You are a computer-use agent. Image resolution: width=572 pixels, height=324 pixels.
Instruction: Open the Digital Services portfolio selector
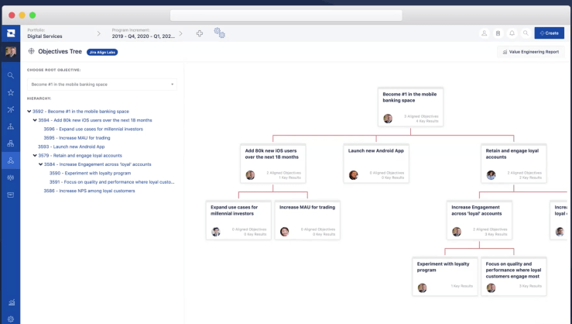(45, 36)
